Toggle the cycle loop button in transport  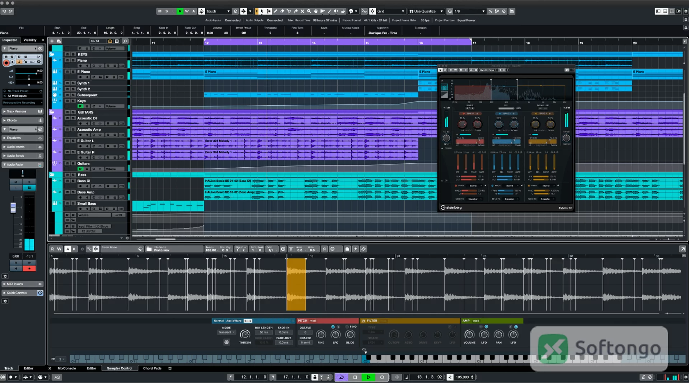pos(341,377)
